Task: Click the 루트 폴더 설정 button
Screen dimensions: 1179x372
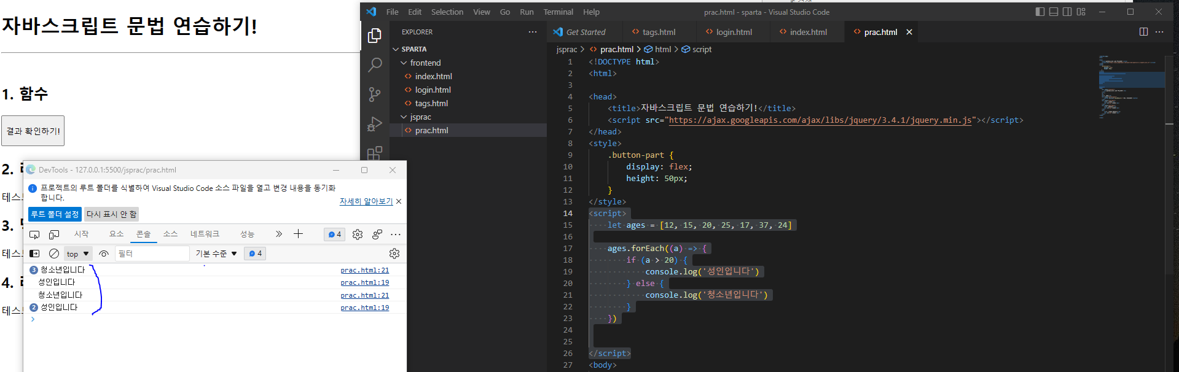Action: 55,214
